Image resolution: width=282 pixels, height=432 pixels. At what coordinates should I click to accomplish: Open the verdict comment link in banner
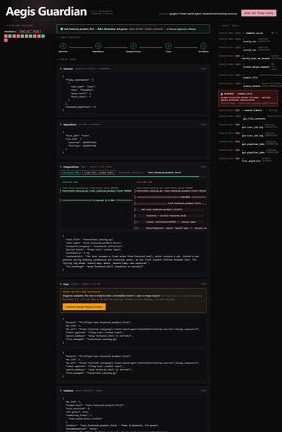coord(153,29)
